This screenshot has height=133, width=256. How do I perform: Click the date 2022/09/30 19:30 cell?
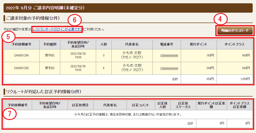(78, 68)
